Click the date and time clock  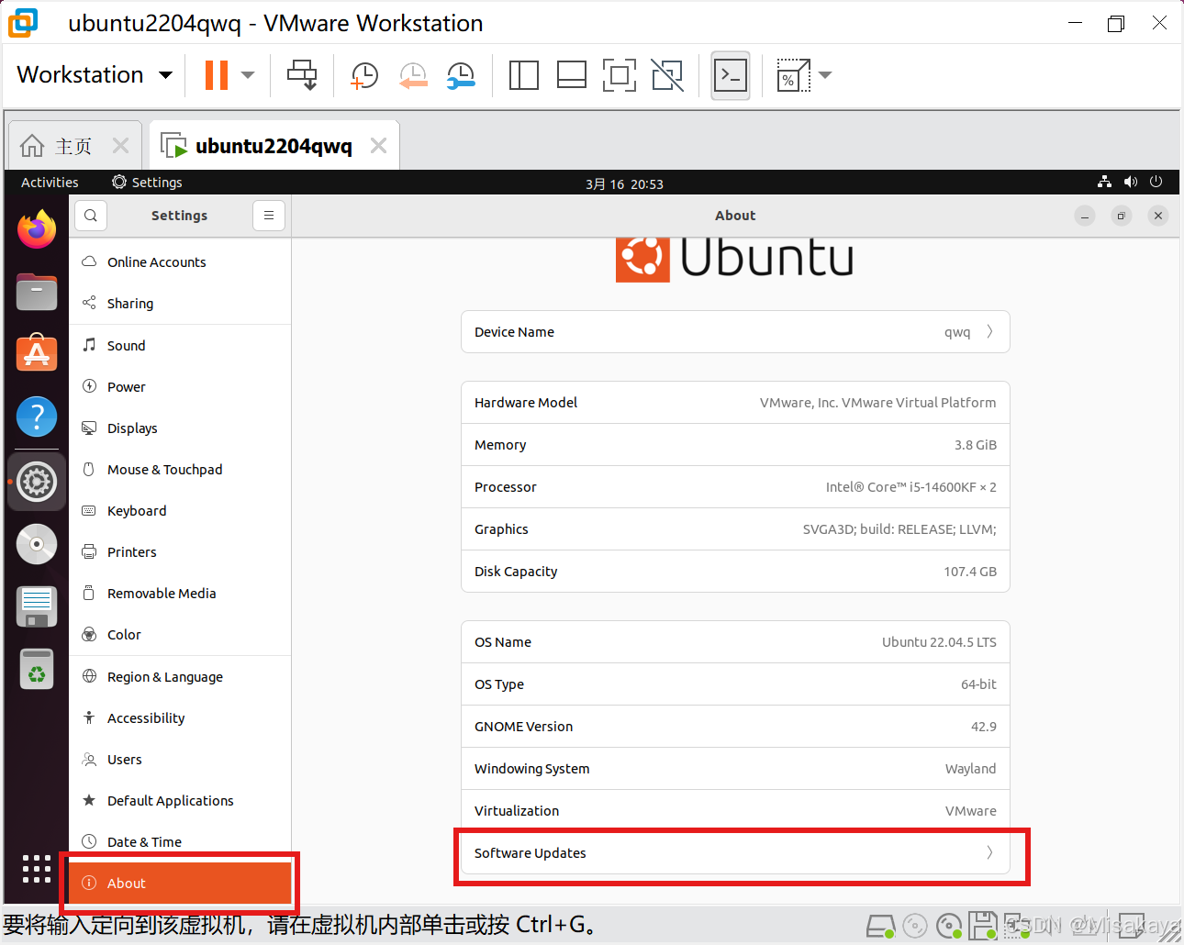[624, 183]
